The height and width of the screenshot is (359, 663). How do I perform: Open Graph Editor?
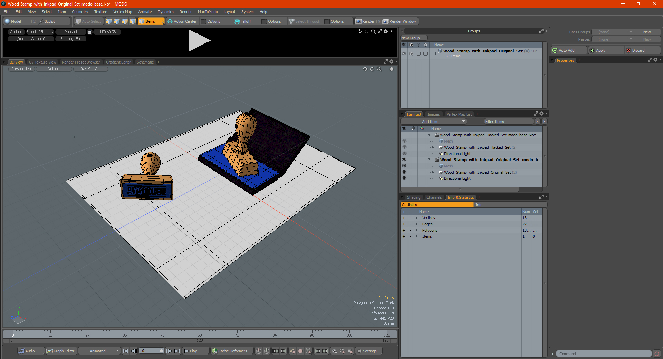coord(61,351)
